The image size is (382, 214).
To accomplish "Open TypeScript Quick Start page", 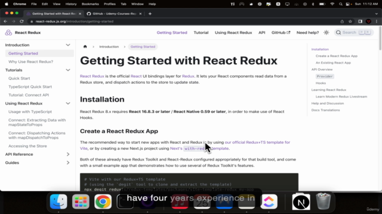I will pos(30,87).
